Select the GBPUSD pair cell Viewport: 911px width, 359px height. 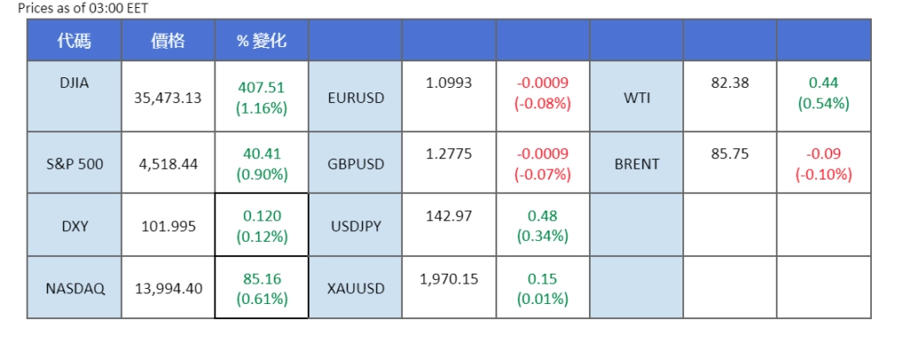click(356, 164)
